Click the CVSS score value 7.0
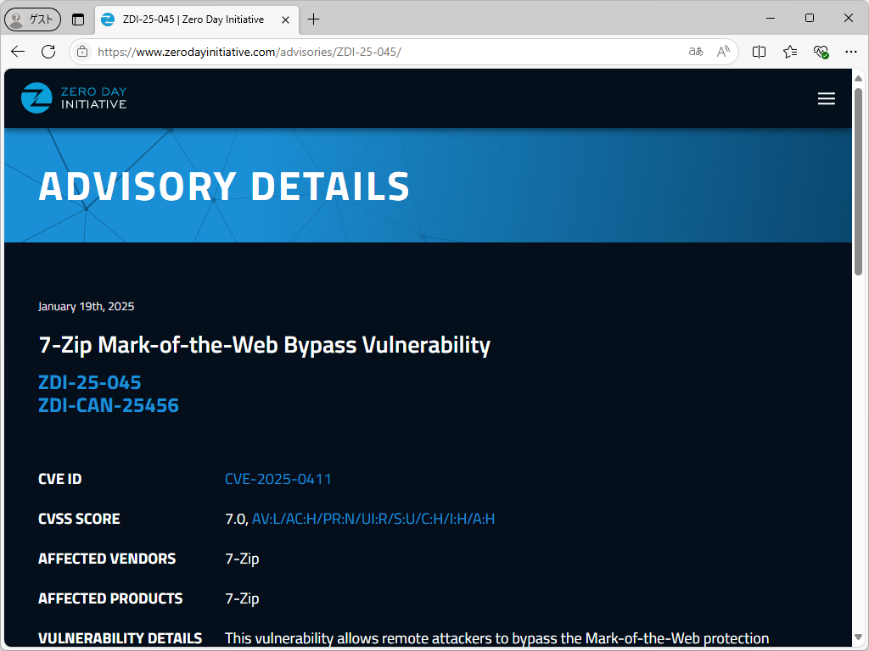Screen dimensions: 869x651 click(x=235, y=519)
